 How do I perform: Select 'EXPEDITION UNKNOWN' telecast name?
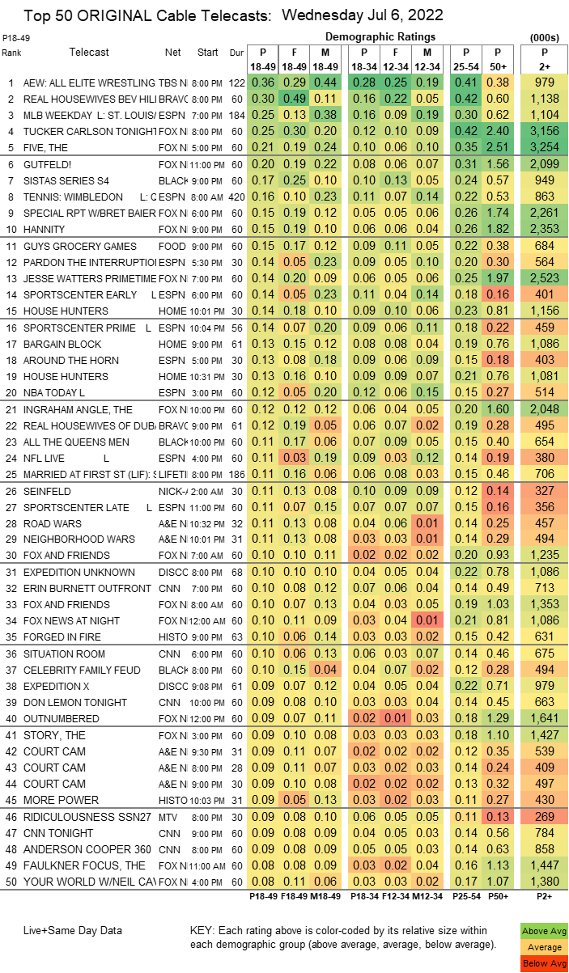79,573
